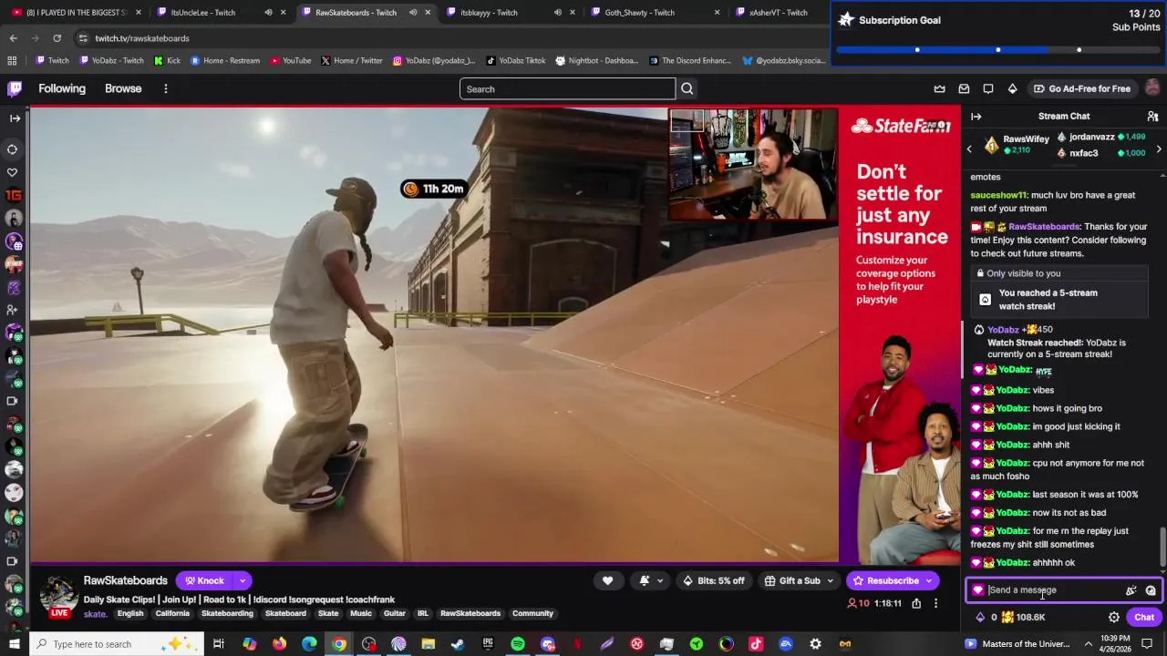Open Spotify from the taskbar

click(x=518, y=644)
